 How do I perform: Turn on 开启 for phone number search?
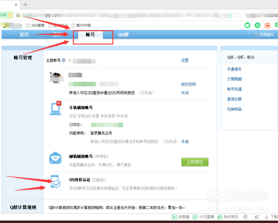pyautogui.click(x=185, y=142)
